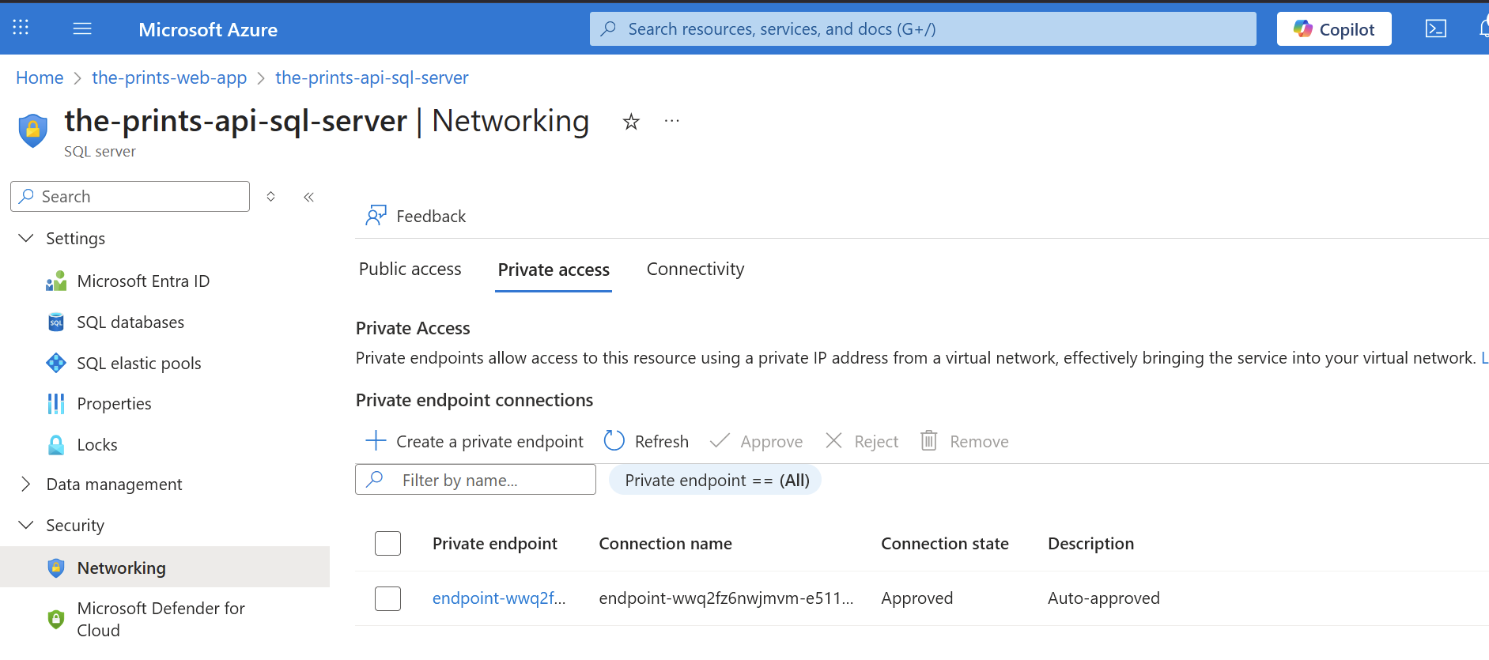This screenshot has height=660, width=1489.
Task: Open the more options ellipsis
Action: tap(672, 121)
